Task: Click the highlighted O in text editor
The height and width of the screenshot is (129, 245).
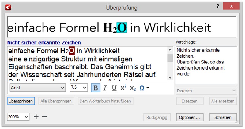Action: pos(71,50)
